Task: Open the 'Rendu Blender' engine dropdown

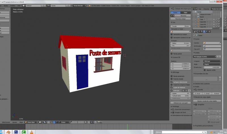Action: (x=79, y=5)
